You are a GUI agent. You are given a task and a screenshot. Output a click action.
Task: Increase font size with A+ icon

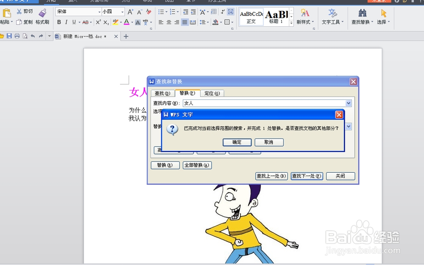point(130,12)
